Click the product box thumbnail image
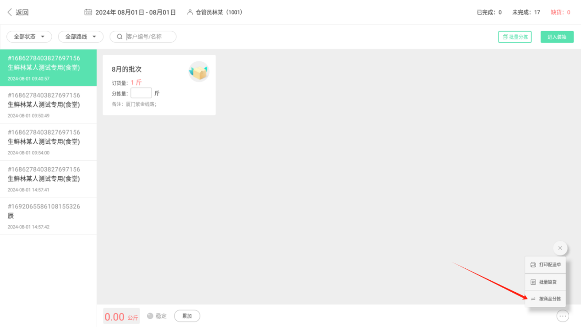 coord(199,71)
